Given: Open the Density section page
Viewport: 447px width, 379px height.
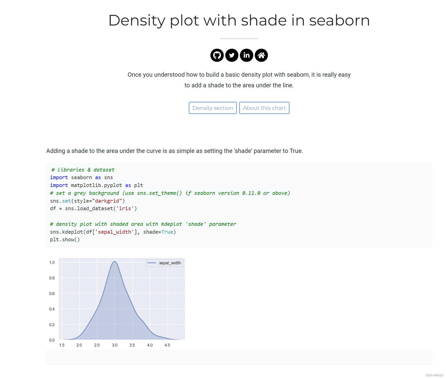Looking at the screenshot, I should (x=213, y=108).
